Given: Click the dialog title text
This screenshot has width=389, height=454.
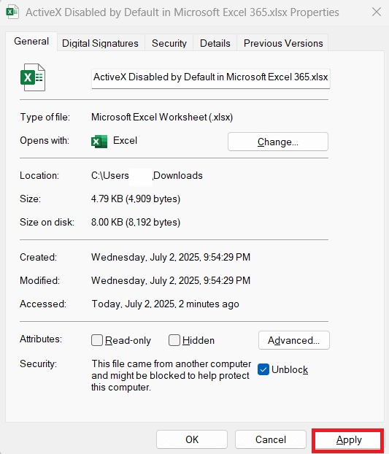Looking at the screenshot, I should (x=182, y=12).
